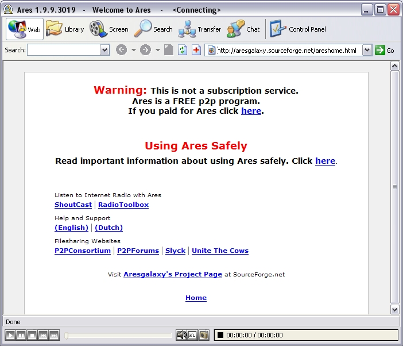Open Aresgalaxy's Project Page link
The image size is (403, 346).
173,274
